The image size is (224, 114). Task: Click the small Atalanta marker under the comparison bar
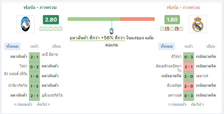(x=111, y=31)
